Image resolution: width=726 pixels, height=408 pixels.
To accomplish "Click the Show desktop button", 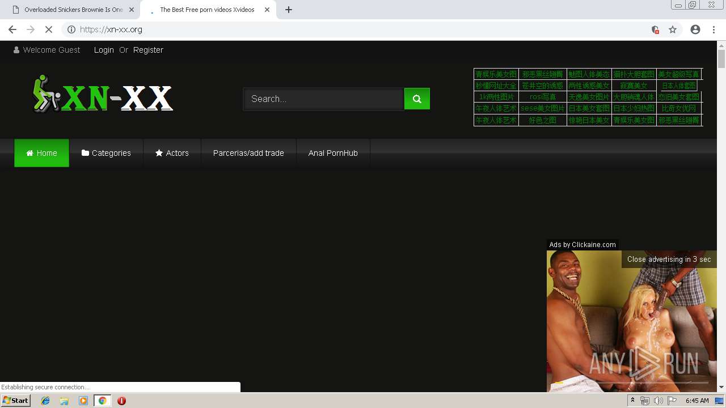I will 720,401.
